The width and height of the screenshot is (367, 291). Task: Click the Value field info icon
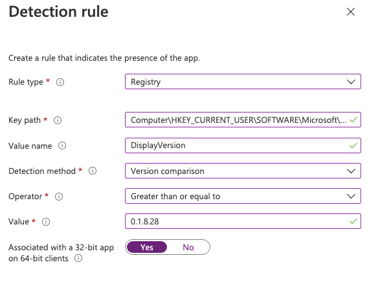(x=46, y=222)
